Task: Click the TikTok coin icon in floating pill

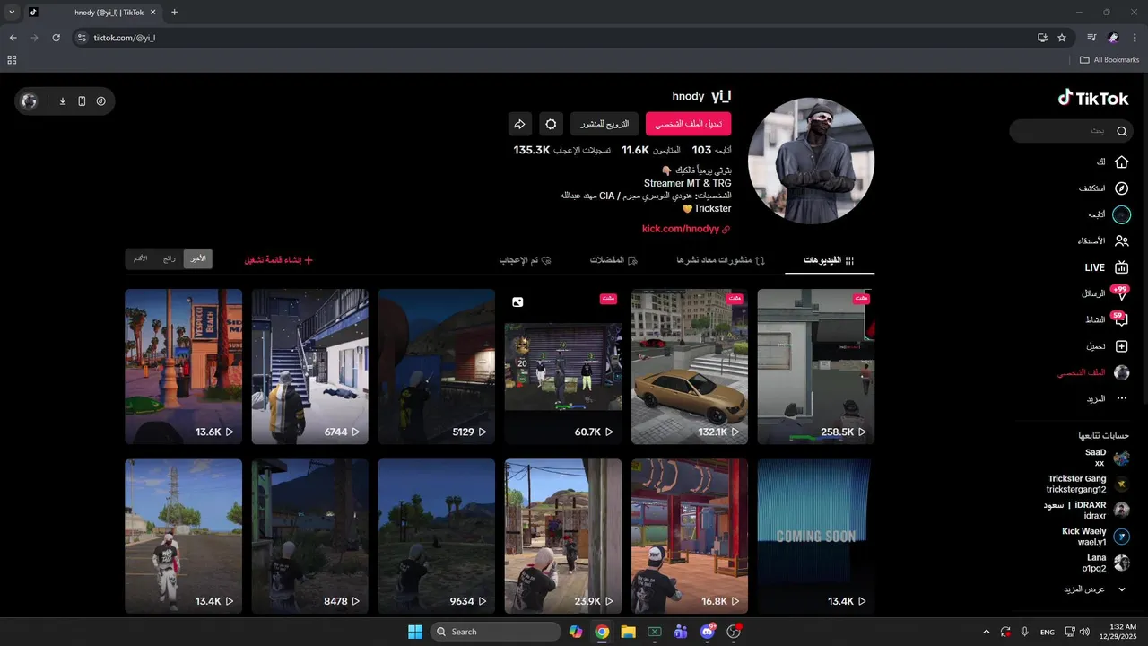Action: pyautogui.click(x=100, y=101)
